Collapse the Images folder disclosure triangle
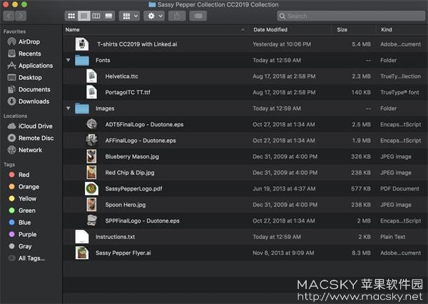Screen dimensions: 428x304 pyautogui.click(x=68, y=108)
